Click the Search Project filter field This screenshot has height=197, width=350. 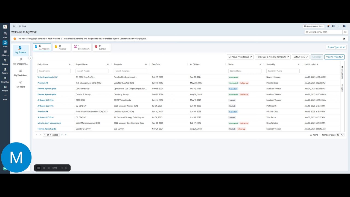click(x=92, y=71)
